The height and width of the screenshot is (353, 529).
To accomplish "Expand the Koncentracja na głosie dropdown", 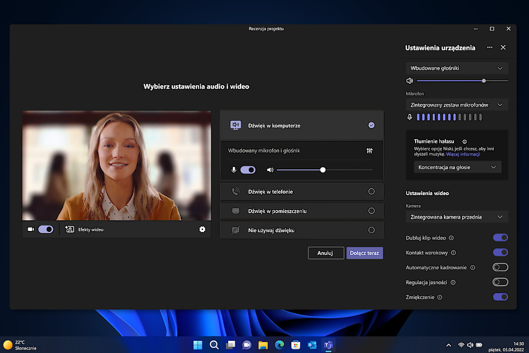I will [457, 167].
